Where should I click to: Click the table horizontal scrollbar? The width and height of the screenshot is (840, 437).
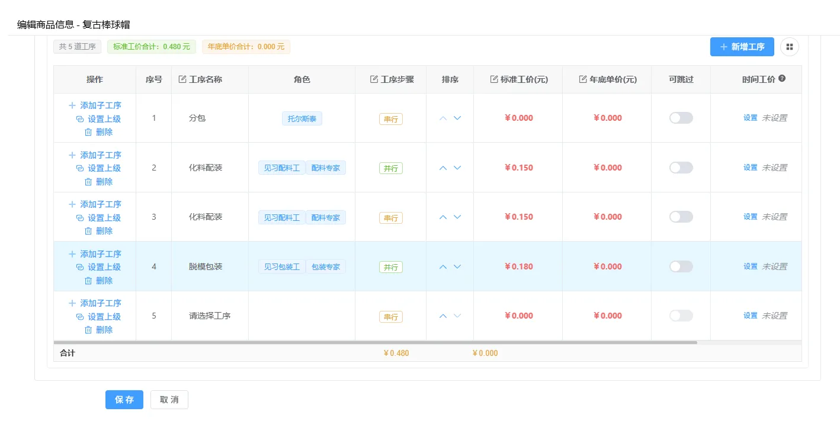pos(376,342)
